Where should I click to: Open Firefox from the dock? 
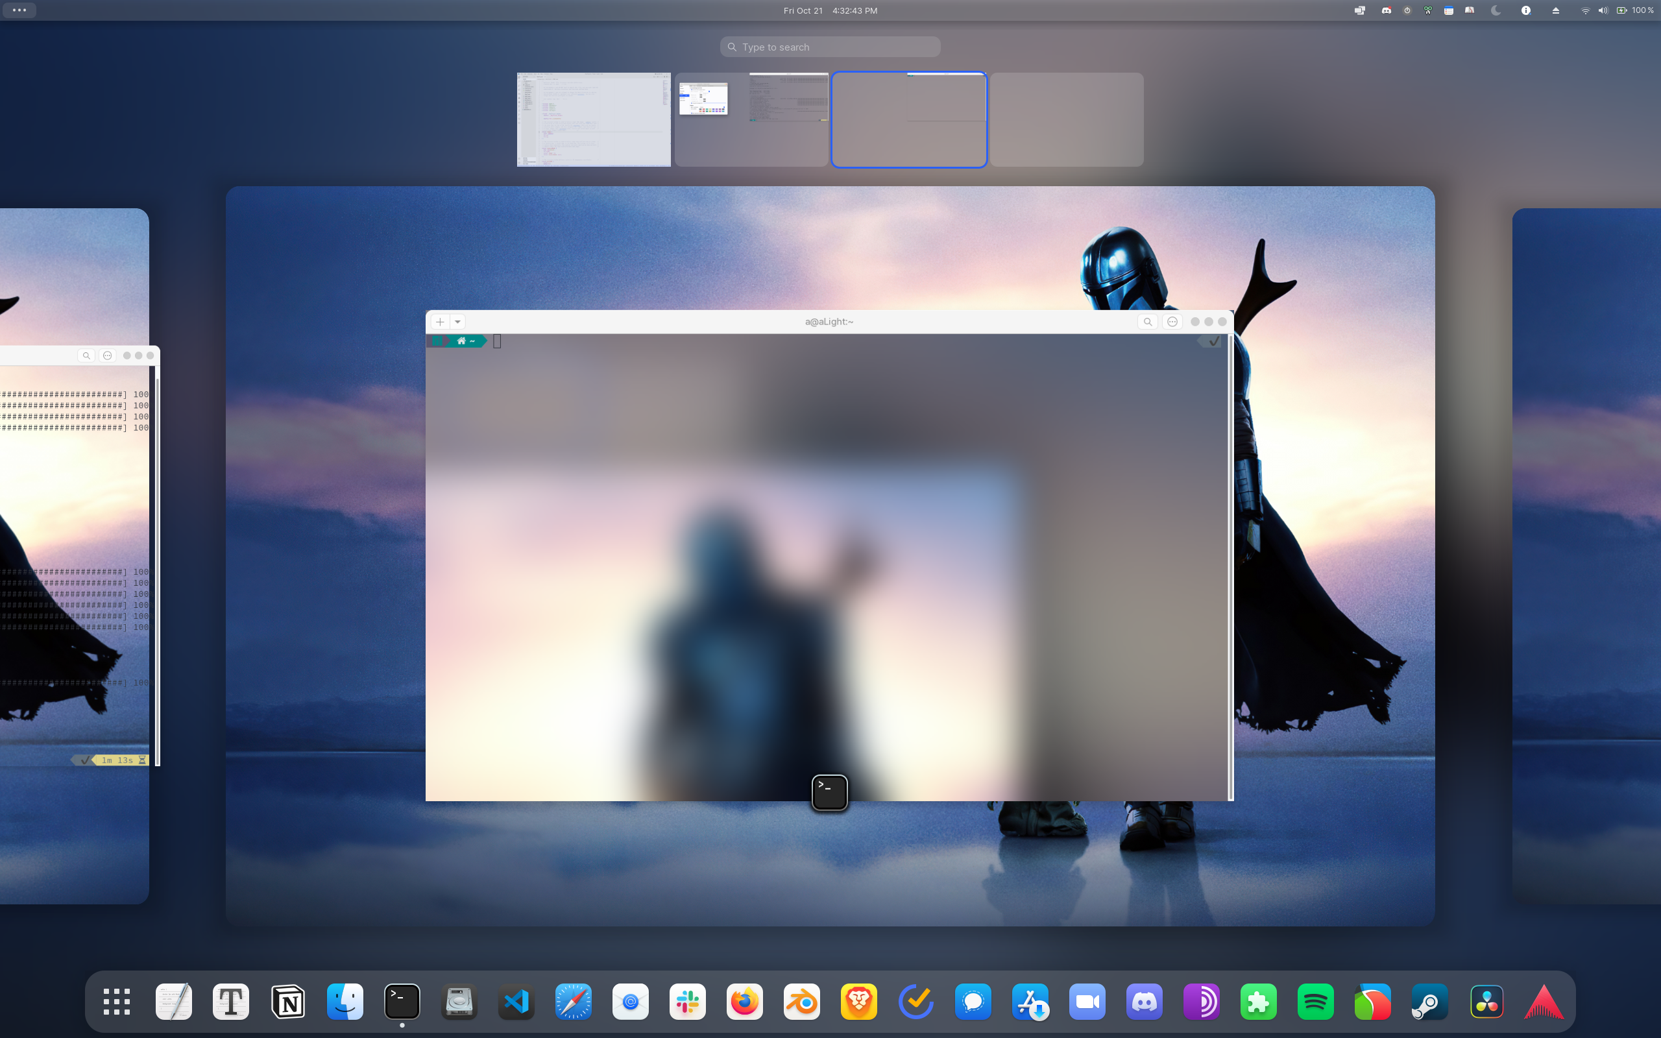click(x=744, y=1002)
